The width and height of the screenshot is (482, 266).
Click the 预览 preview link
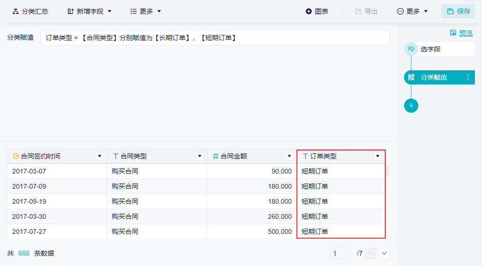click(461, 33)
